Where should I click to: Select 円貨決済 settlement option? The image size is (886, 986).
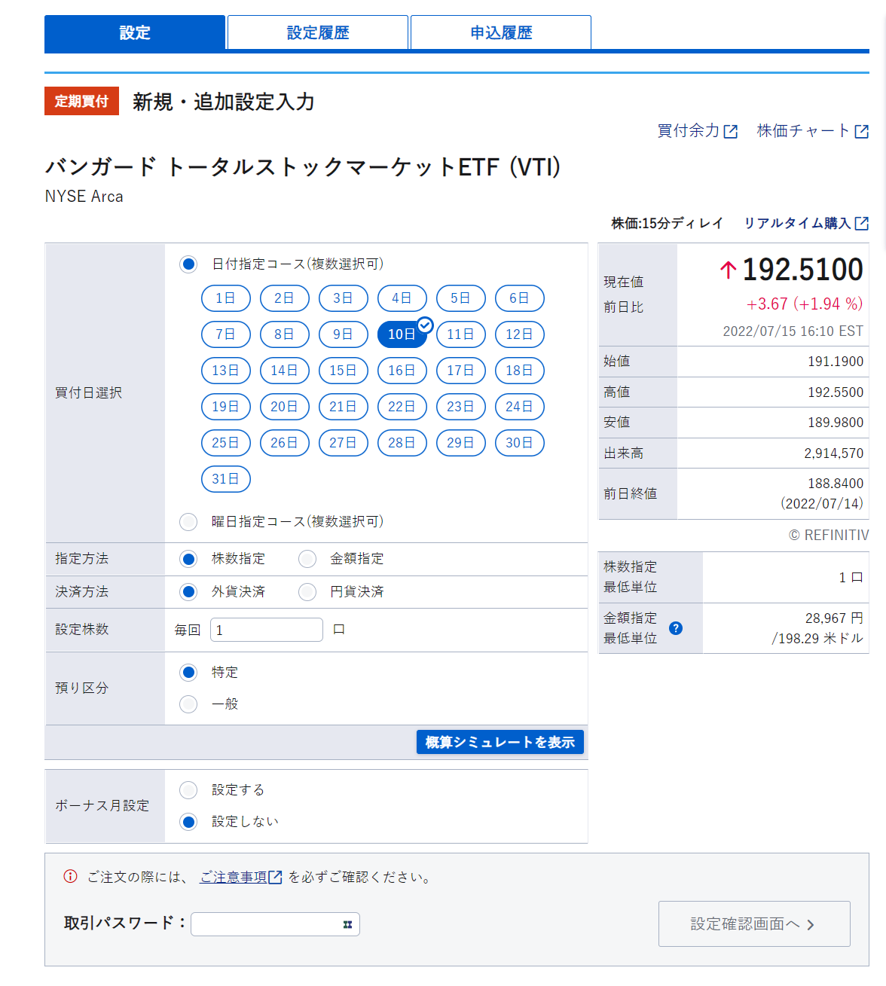pyautogui.click(x=307, y=592)
